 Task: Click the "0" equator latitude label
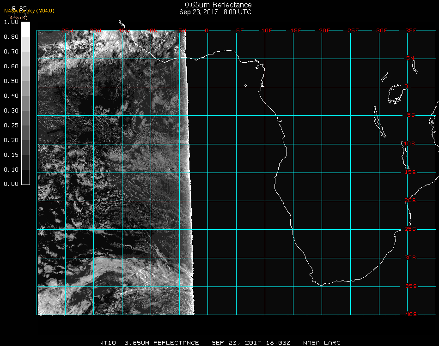pos(406,86)
